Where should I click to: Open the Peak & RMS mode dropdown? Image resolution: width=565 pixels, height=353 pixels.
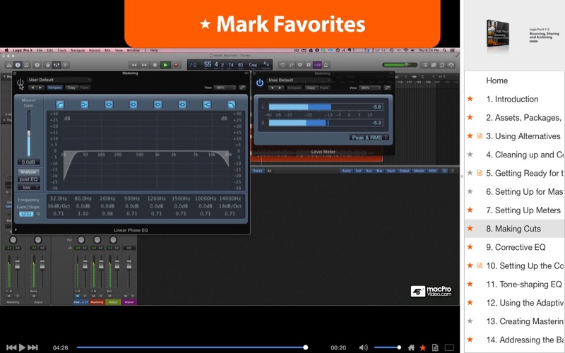point(369,138)
